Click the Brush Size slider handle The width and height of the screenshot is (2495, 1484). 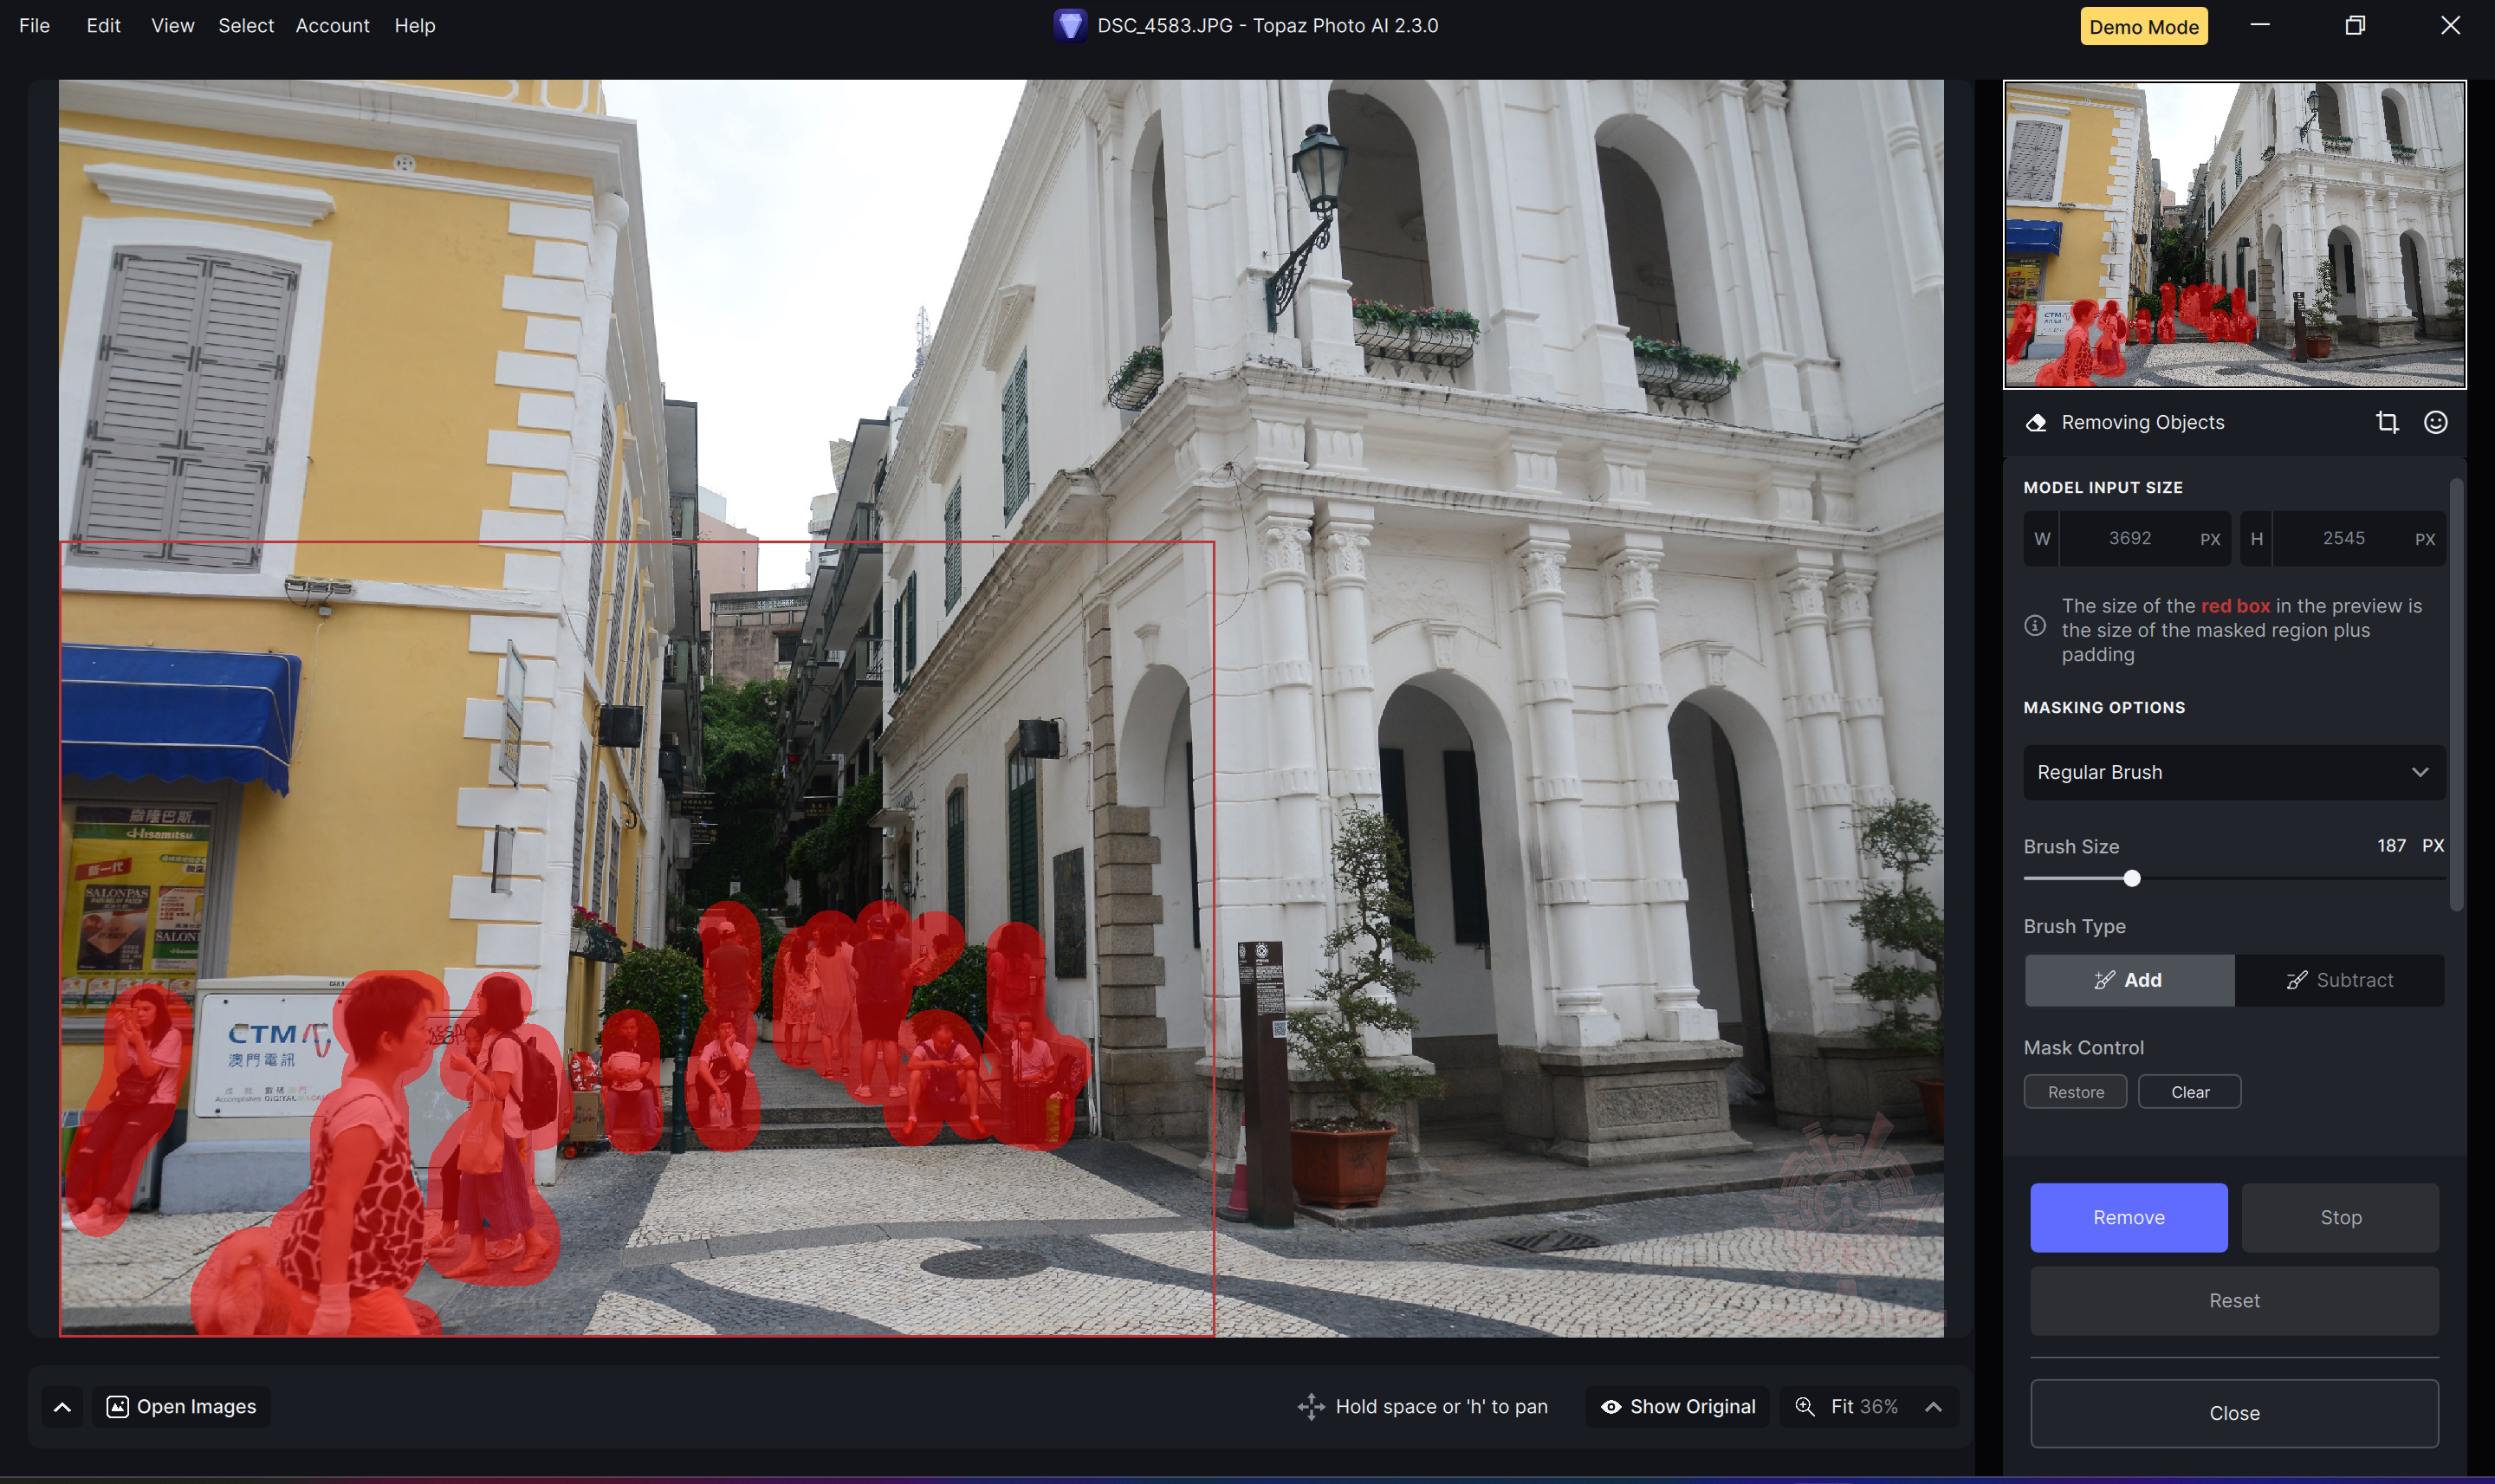pos(2132,878)
